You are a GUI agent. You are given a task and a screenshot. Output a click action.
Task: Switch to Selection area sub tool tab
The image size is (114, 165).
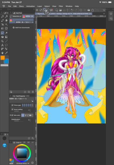15,16
